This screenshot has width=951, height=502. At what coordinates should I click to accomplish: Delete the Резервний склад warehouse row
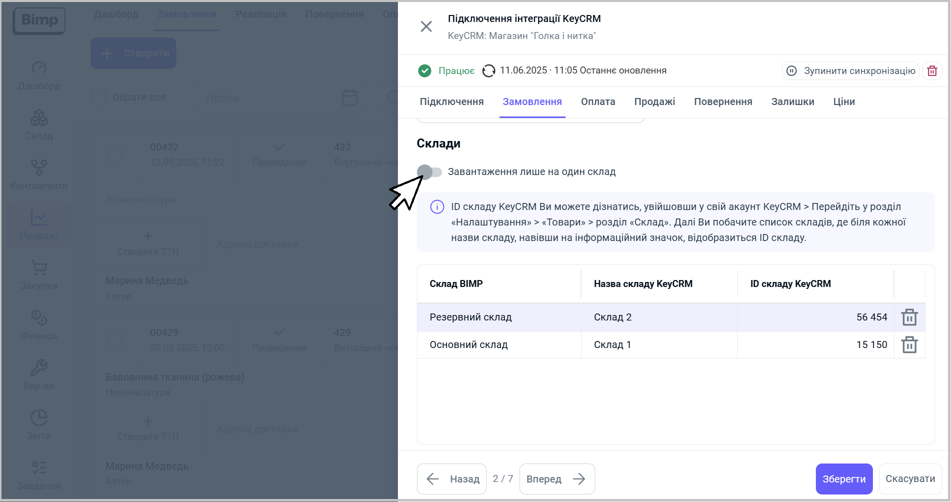909,317
